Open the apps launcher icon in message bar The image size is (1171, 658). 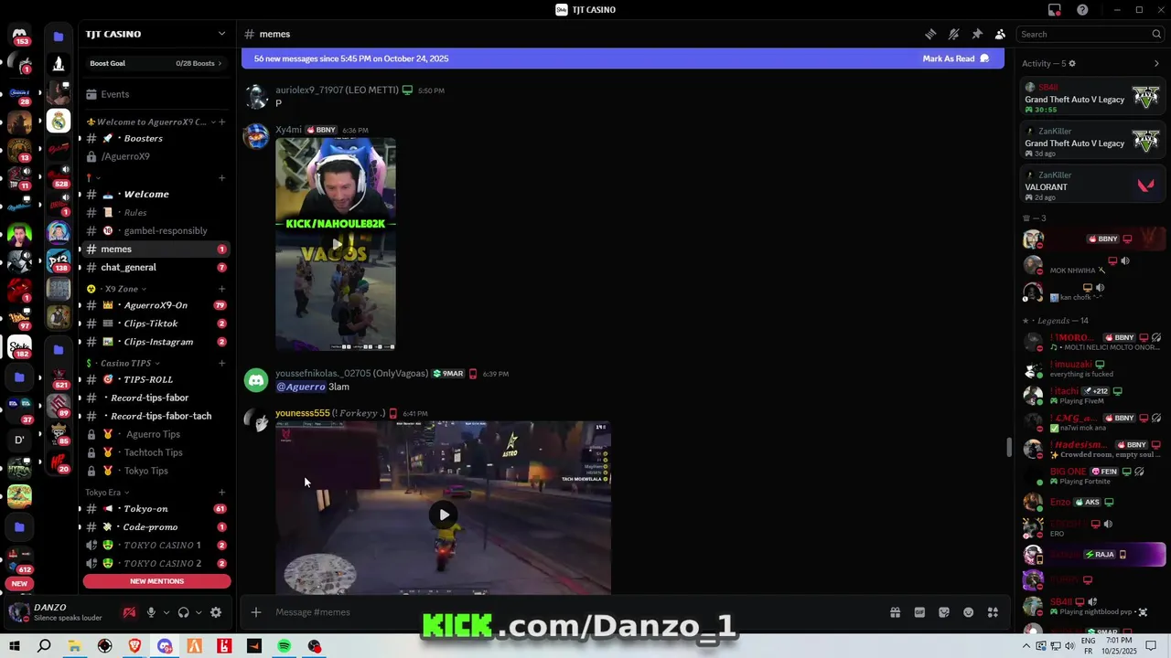[993, 612]
